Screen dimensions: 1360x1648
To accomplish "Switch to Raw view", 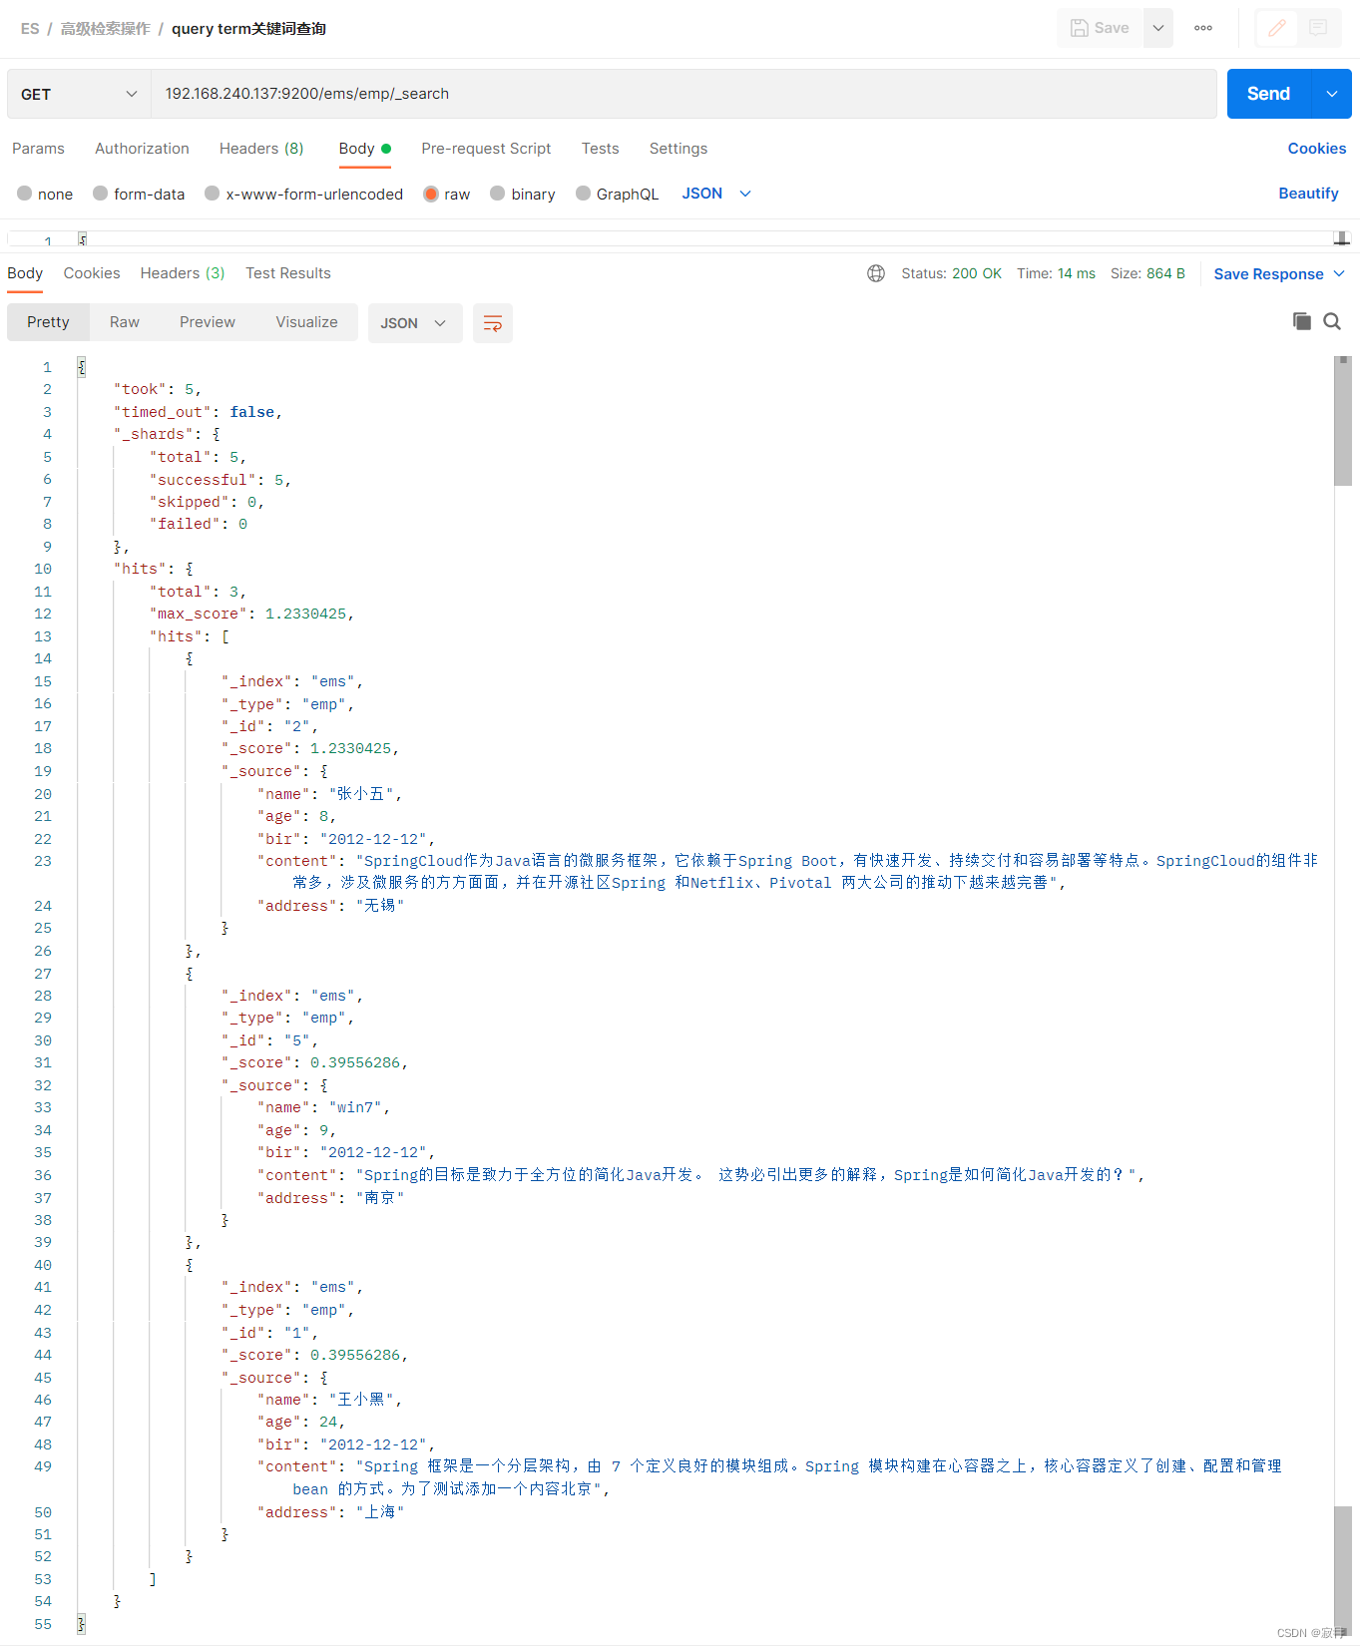I will [125, 322].
